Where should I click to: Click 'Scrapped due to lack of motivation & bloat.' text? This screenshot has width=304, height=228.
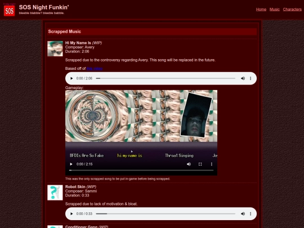pos(101,204)
